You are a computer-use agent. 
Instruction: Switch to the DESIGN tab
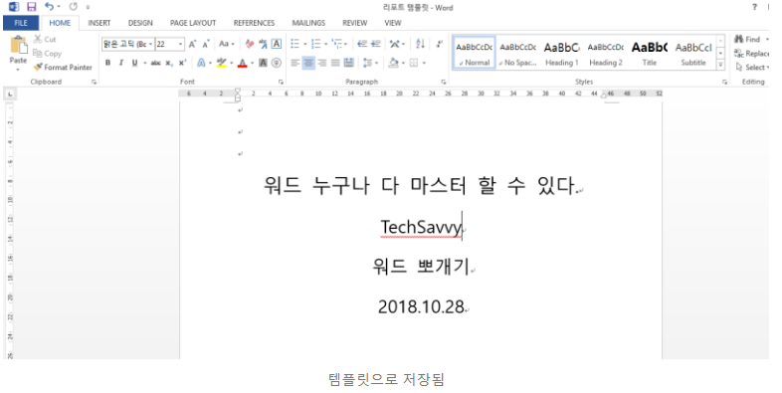coord(140,23)
